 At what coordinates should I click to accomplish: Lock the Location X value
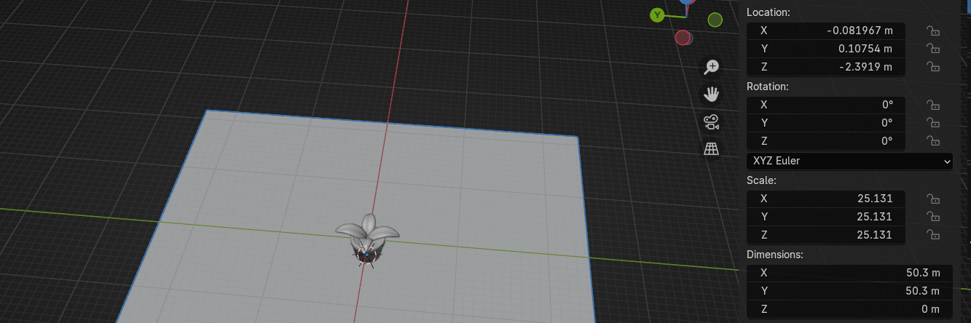[x=932, y=31]
